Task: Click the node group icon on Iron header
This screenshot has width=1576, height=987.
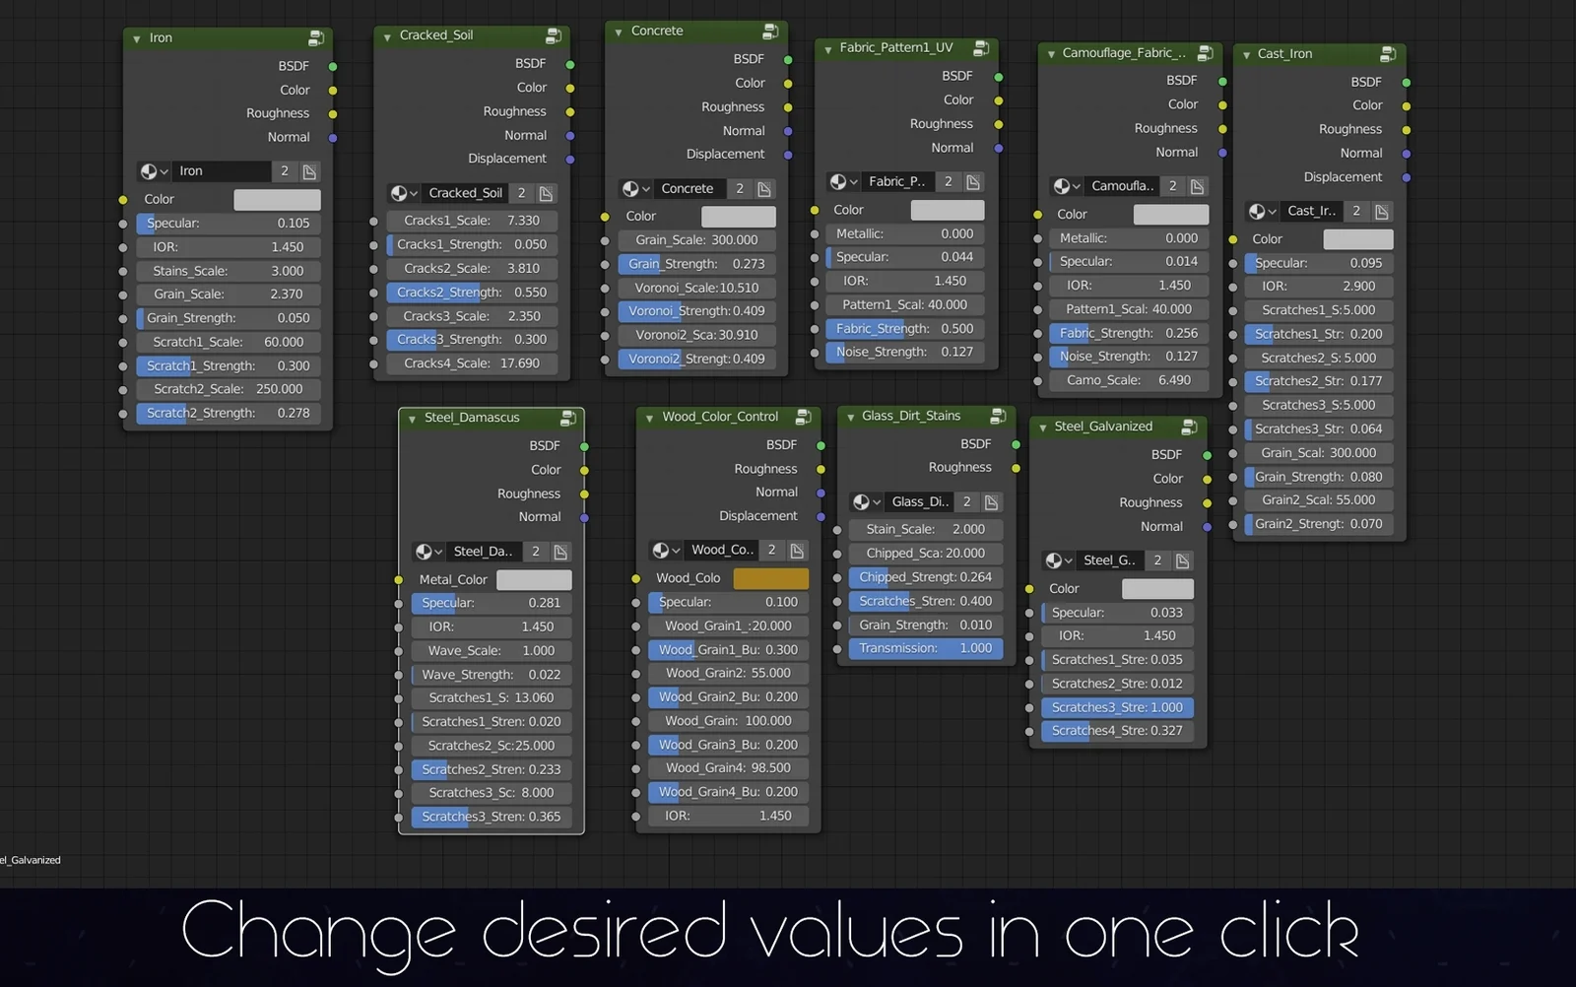Action: pyautogui.click(x=316, y=37)
